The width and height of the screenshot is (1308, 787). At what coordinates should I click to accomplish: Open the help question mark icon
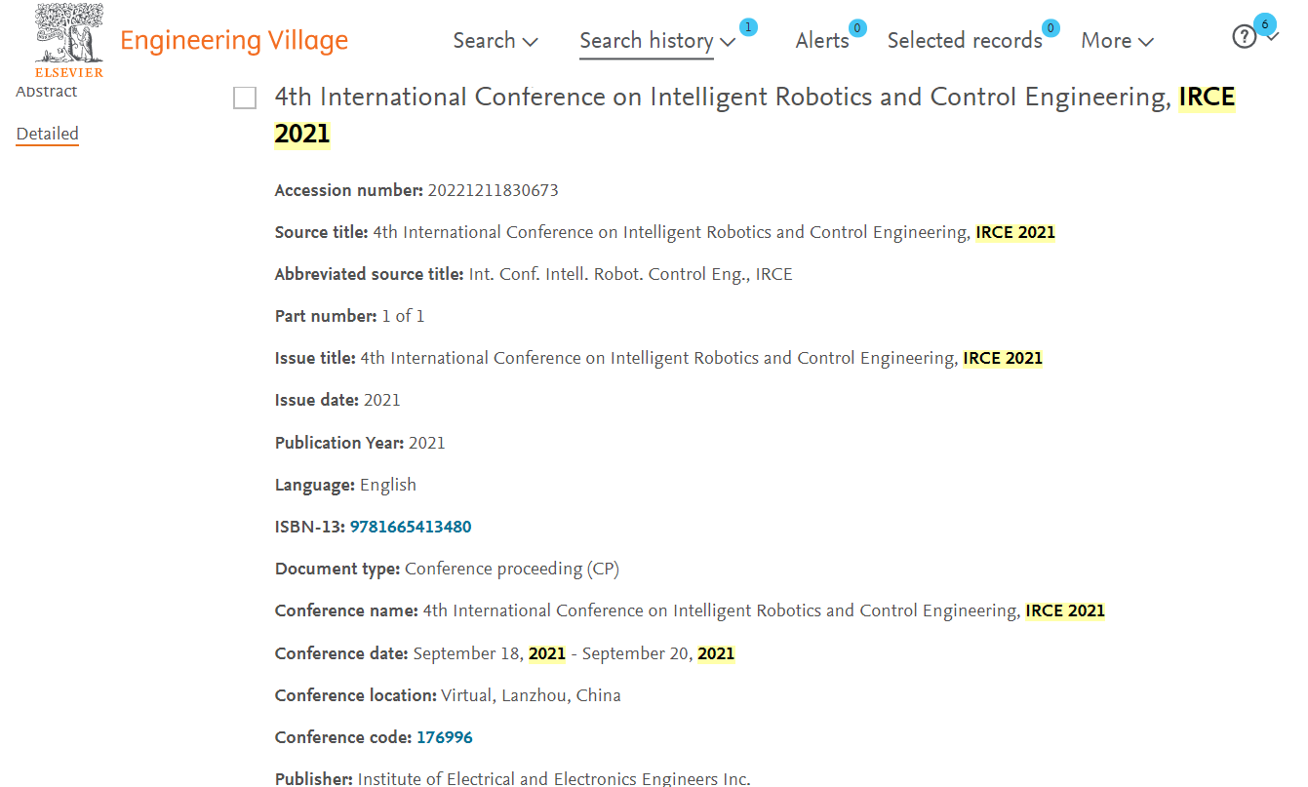(x=1244, y=37)
